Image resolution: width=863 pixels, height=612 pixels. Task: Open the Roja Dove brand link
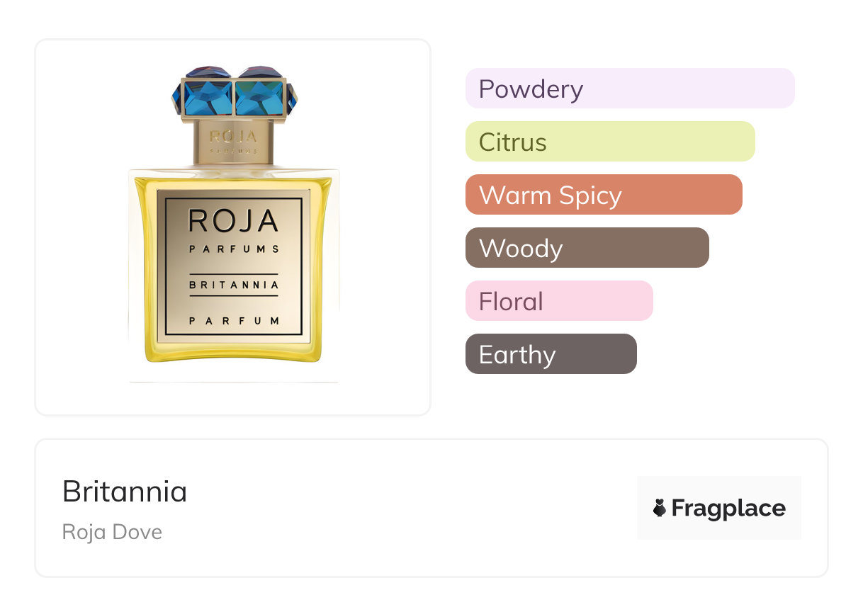[x=112, y=532]
